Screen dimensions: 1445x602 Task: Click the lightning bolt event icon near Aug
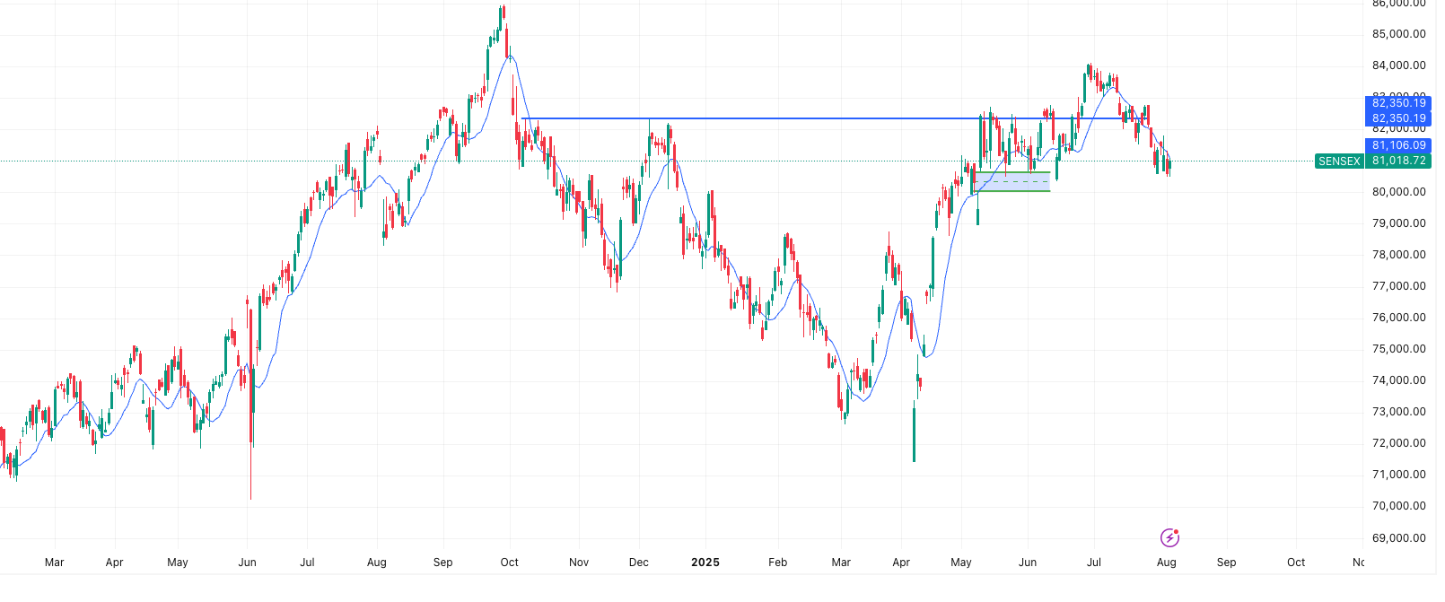pyautogui.click(x=1169, y=537)
